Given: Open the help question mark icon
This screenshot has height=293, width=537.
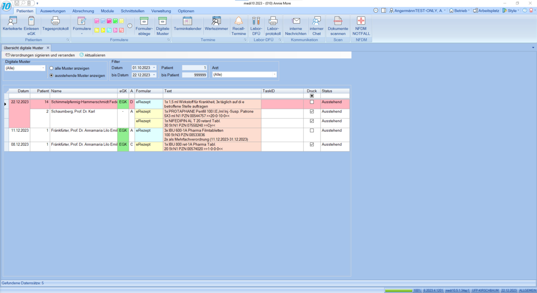Looking at the screenshot, I should [x=525, y=10].
